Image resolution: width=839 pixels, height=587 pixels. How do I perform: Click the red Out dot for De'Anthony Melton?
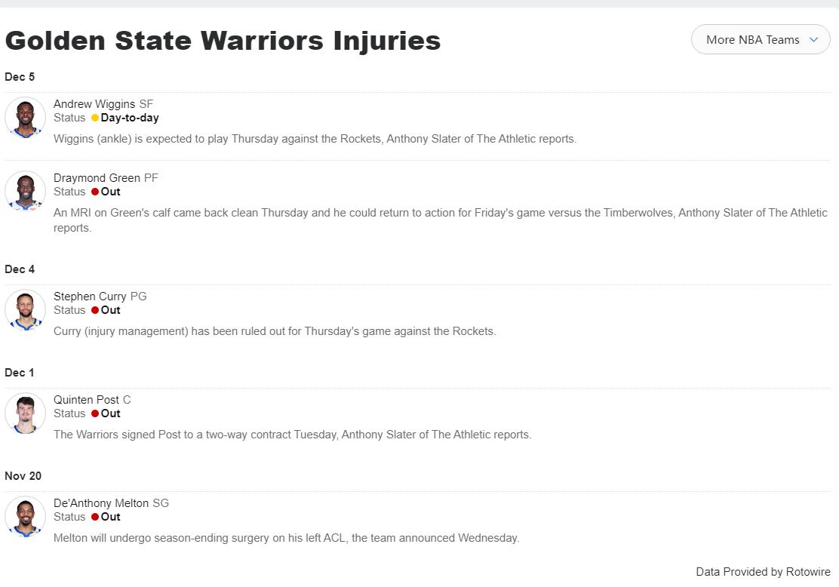[95, 518]
